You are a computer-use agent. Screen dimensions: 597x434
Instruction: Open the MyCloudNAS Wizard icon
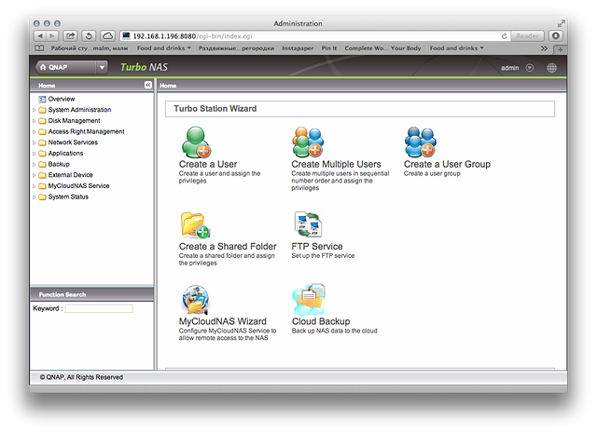(x=196, y=300)
